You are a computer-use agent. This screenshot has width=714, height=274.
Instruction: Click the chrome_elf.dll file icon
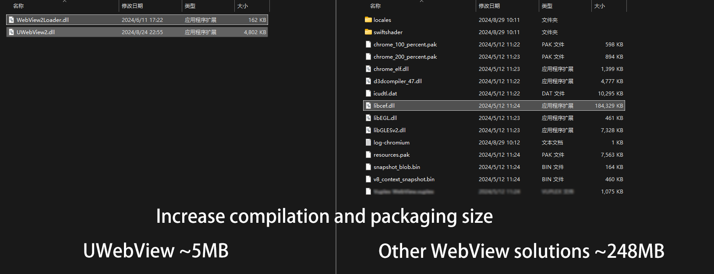tap(368, 69)
